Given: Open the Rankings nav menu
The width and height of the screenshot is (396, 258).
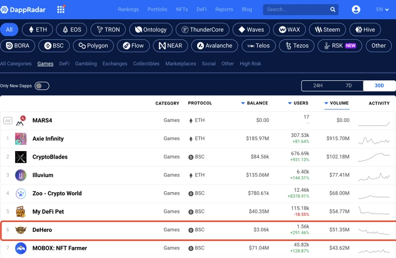Looking at the screenshot, I should pos(128,10).
